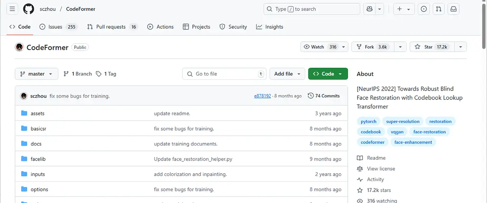Open the sczhou owner link
Image resolution: width=487 pixels, height=203 pixels.
point(48,9)
